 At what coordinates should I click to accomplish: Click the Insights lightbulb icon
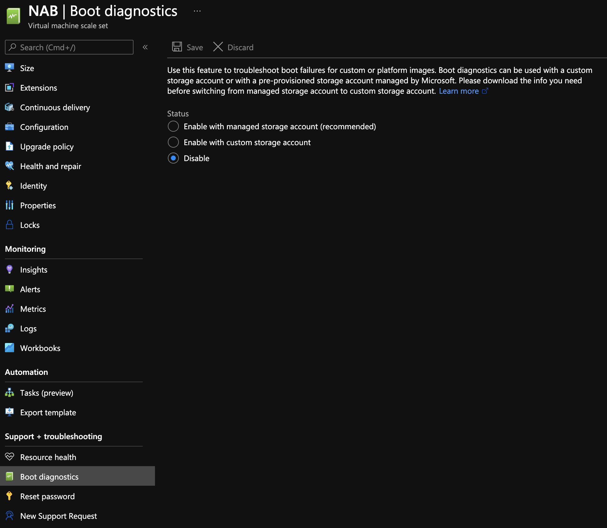click(x=9, y=270)
